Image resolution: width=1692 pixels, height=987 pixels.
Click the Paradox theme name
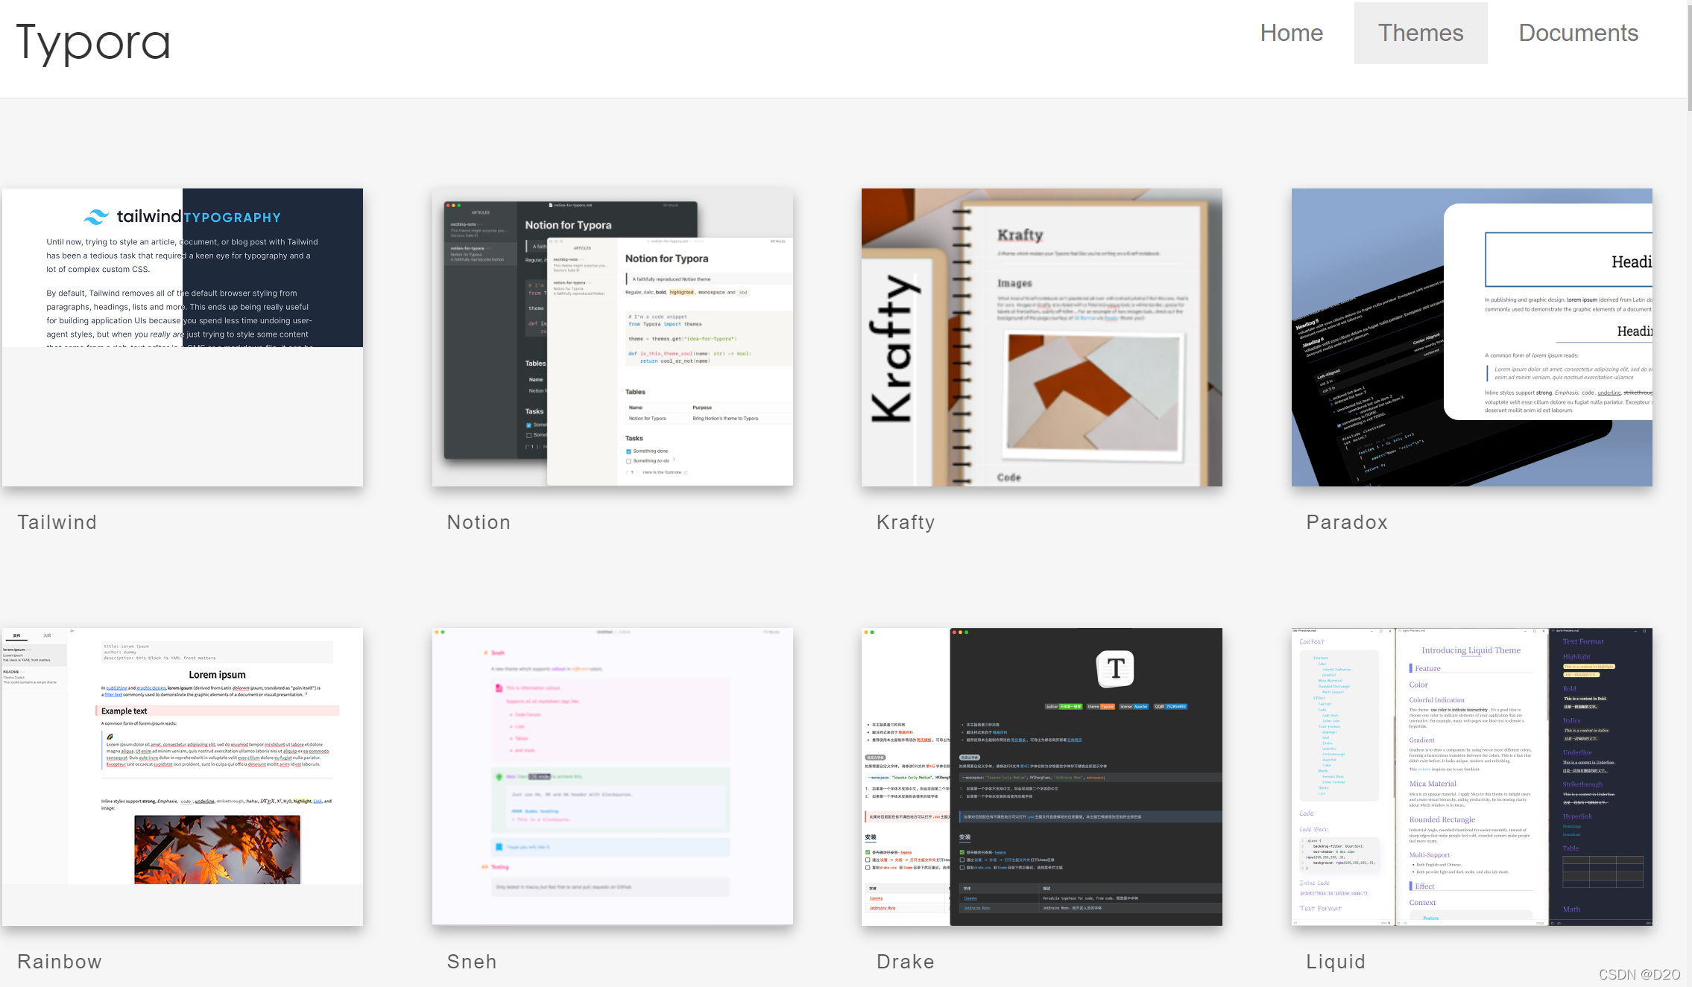[x=1347, y=522]
